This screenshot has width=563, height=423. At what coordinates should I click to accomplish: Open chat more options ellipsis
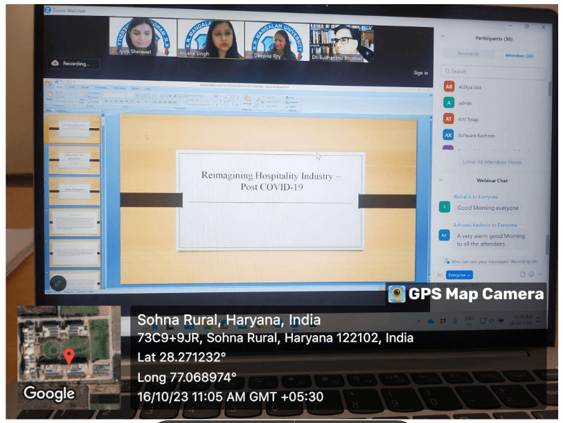pos(539,275)
